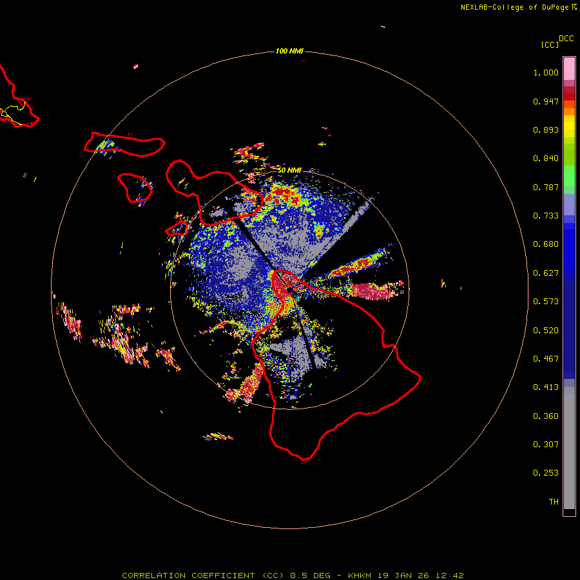
Task: Click the TH threshold legend label
Action: coord(554,502)
